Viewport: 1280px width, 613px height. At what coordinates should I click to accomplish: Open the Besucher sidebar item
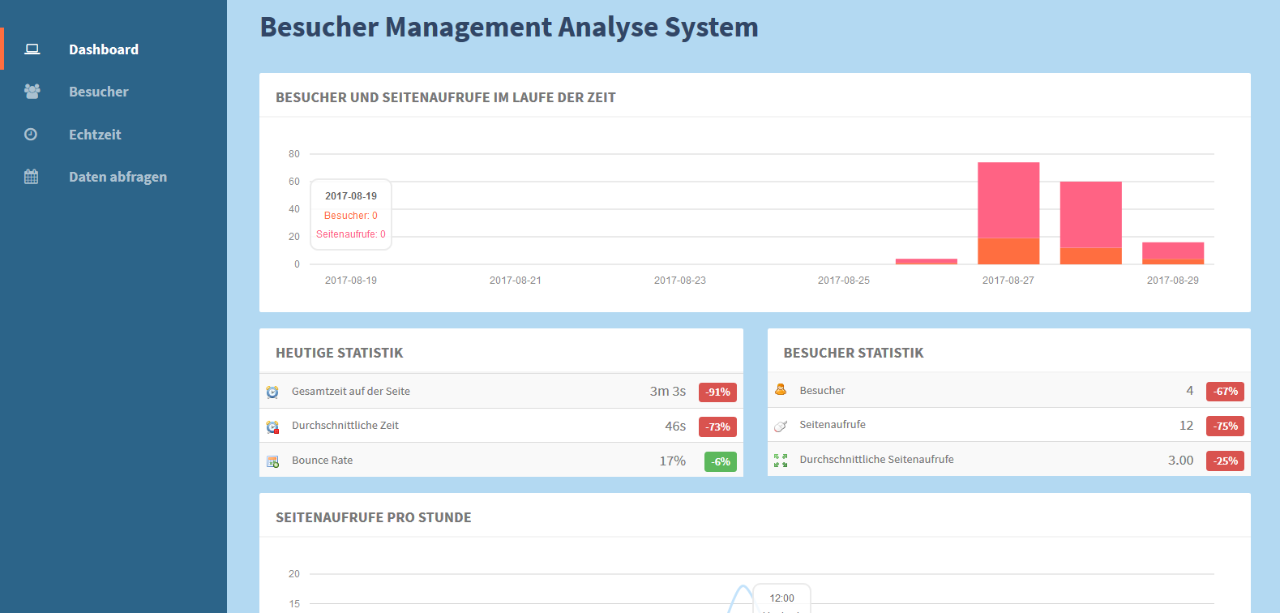(x=113, y=92)
